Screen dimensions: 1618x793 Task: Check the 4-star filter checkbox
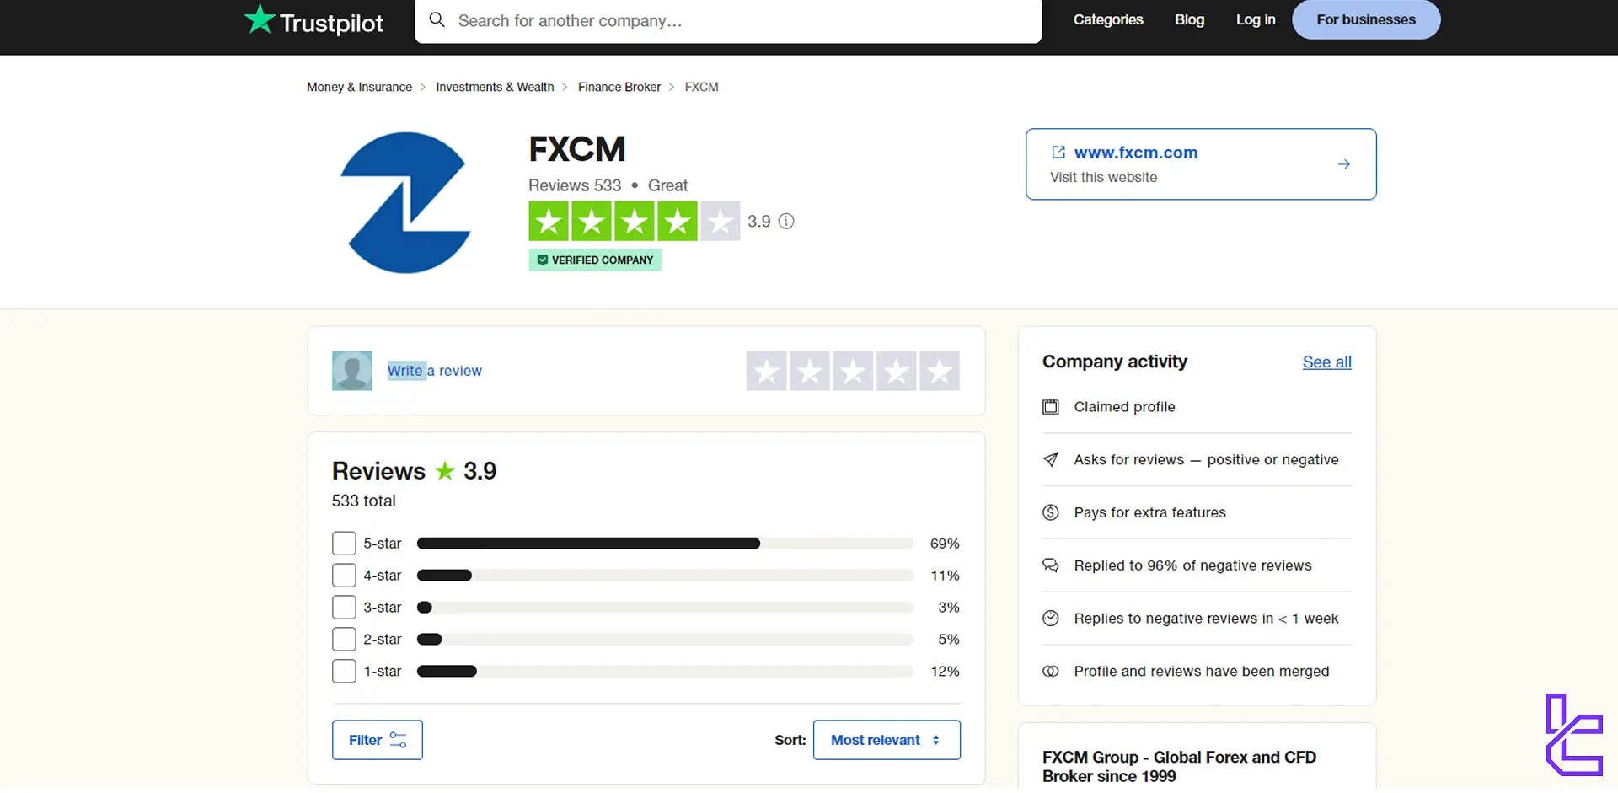point(344,576)
